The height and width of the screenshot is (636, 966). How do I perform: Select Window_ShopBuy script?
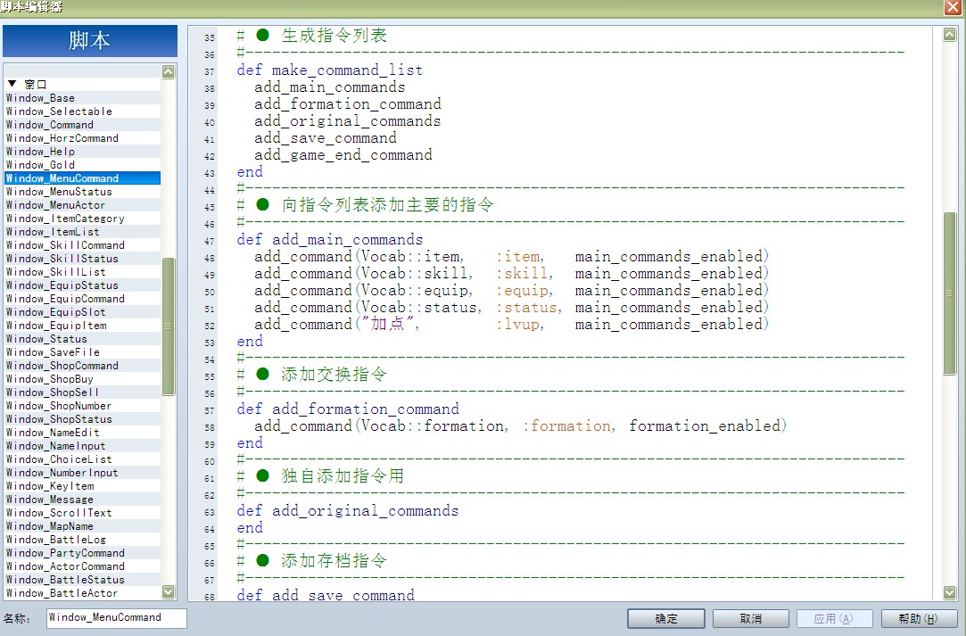[x=83, y=380]
